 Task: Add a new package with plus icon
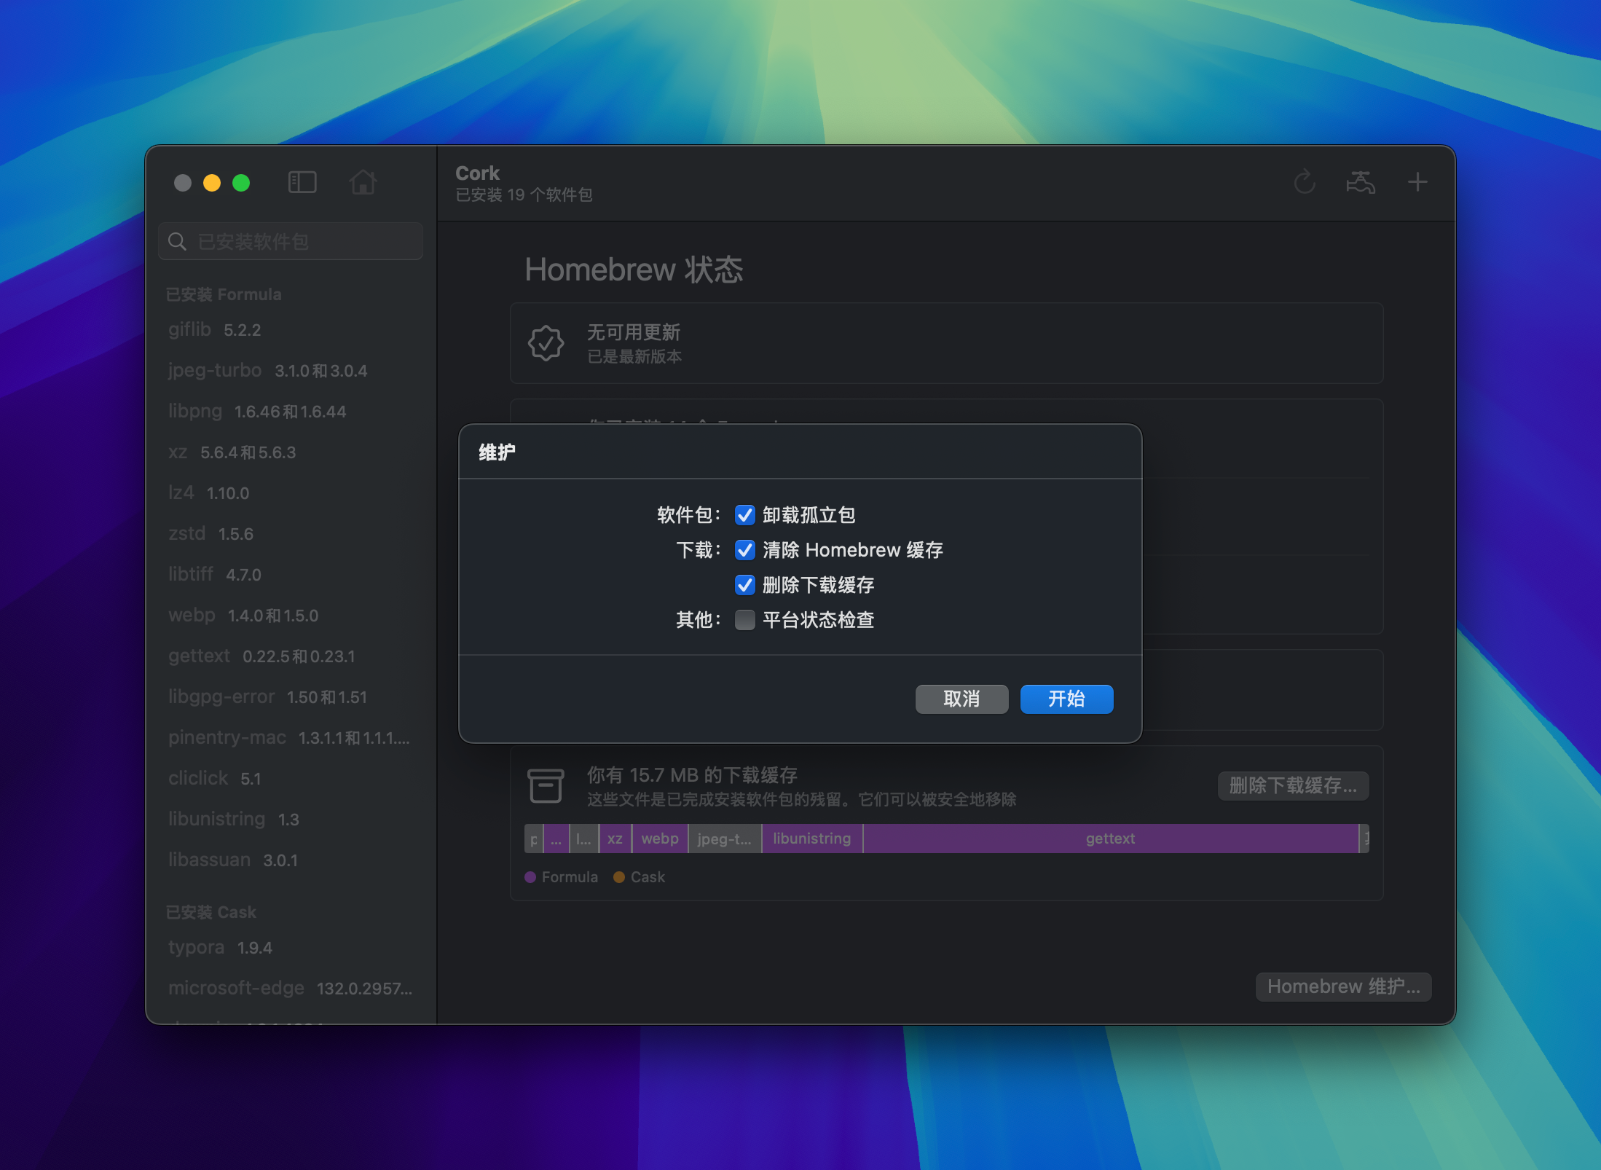click(1417, 182)
